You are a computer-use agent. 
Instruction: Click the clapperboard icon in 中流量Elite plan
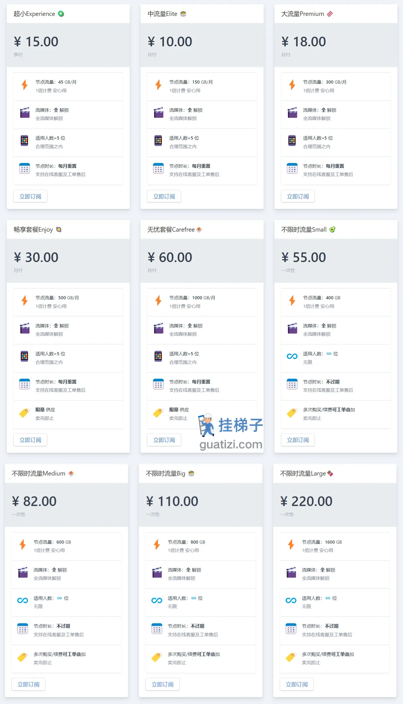(x=158, y=113)
